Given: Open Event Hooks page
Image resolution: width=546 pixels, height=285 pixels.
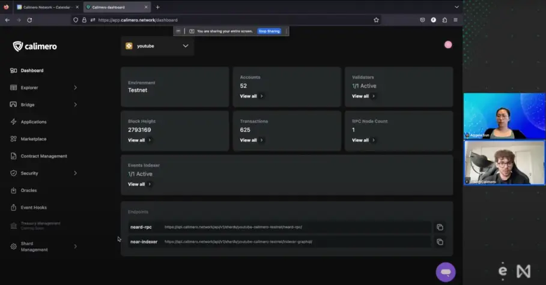Looking at the screenshot, I should click(x=34, y=208).
